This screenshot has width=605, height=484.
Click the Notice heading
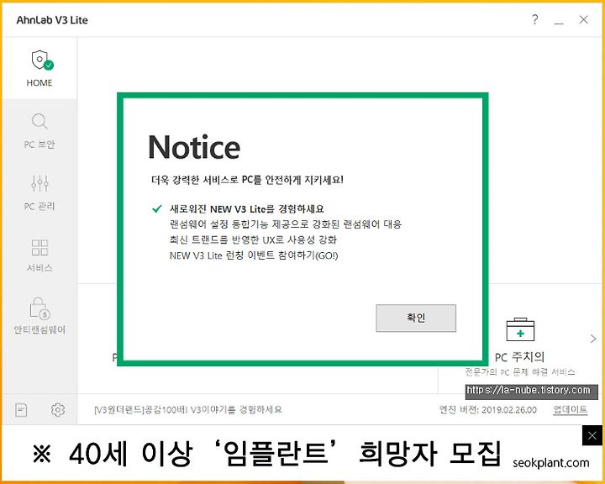(x=194, y=147)
